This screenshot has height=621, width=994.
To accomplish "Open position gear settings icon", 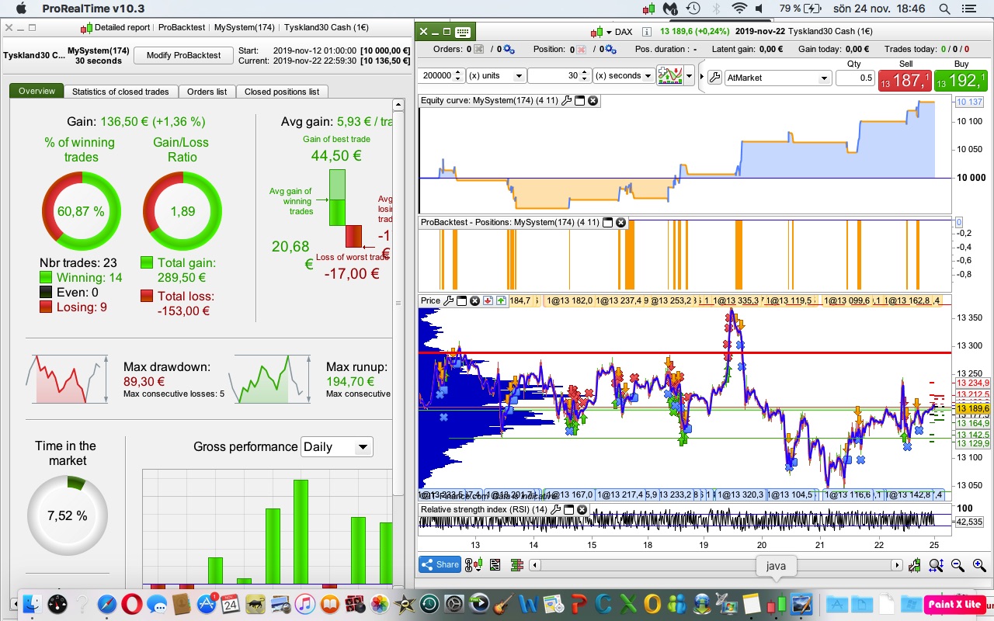I will 610,50.
